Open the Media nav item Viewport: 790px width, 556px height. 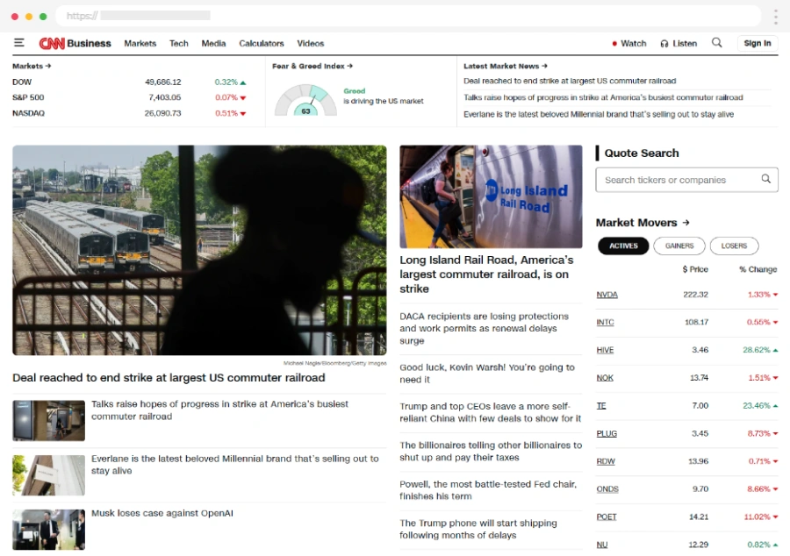(213, 43)
